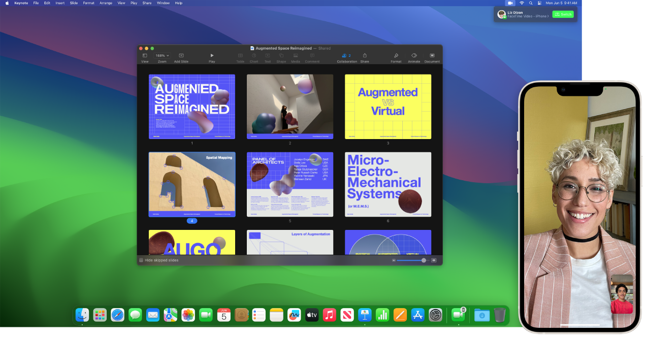Launch FaceTime from the Dock
Image resolution: width=646 pixels, height=338 pixels.
[x=206, y=315]
